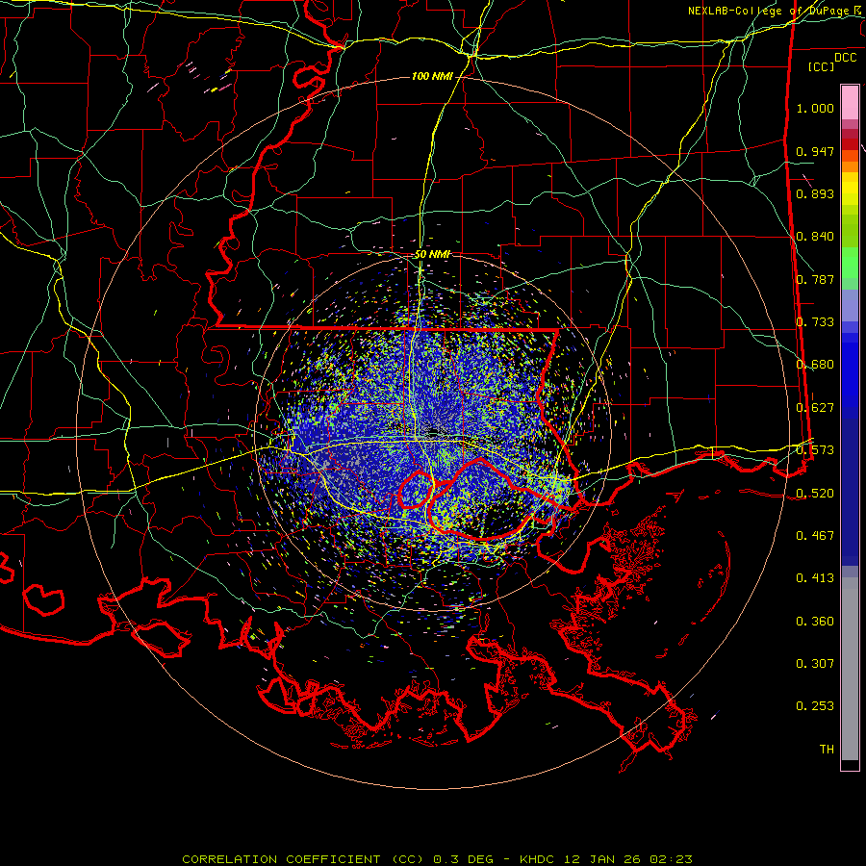Click the 0.307 legend value
866x866 pixels.
tap(815, 664)
